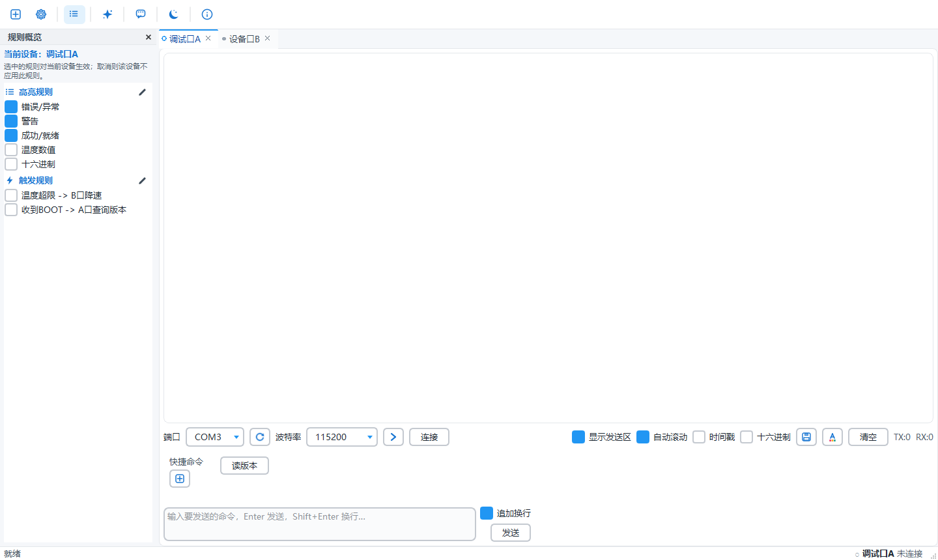Enable trigger rule 收到BOOT -> A口查询版本
This screenshot has width=938, height=560.
pyautogui.click(x=11, y=210)
